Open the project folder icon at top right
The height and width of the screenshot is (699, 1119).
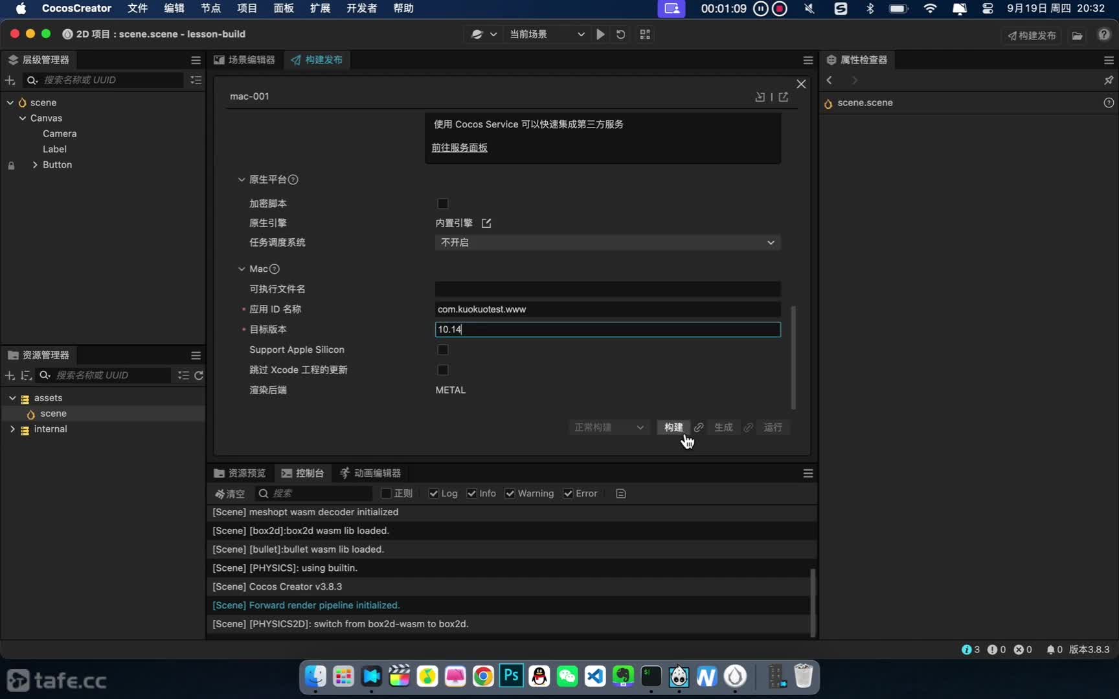(x=1078, y=36)
